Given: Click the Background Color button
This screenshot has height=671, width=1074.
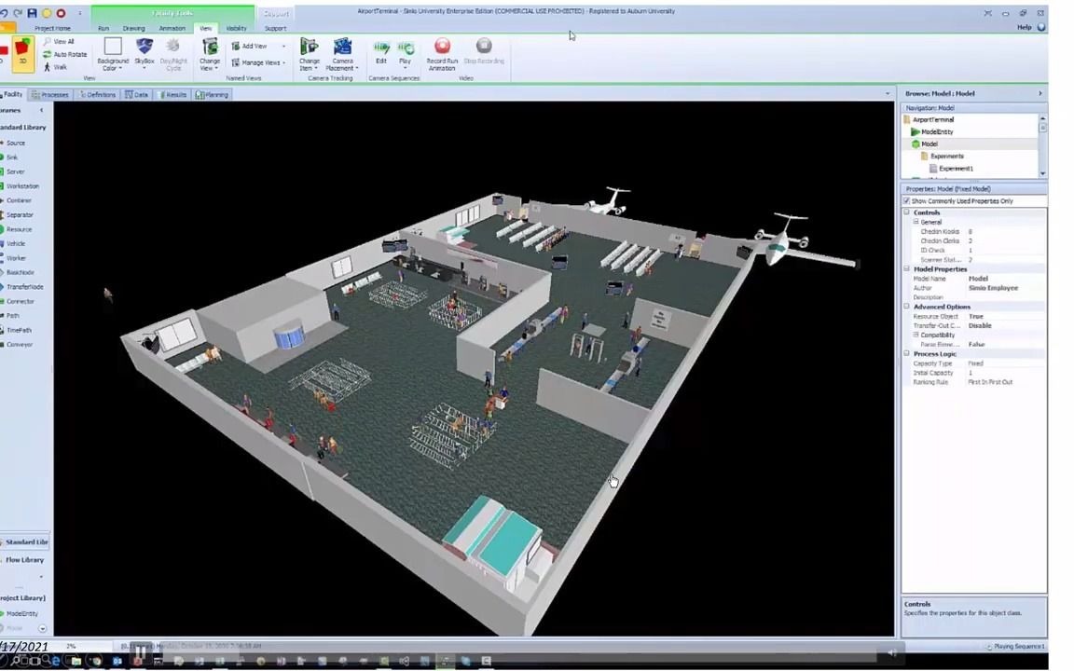Looking at the screenshot, I should (x=113, y=53).
